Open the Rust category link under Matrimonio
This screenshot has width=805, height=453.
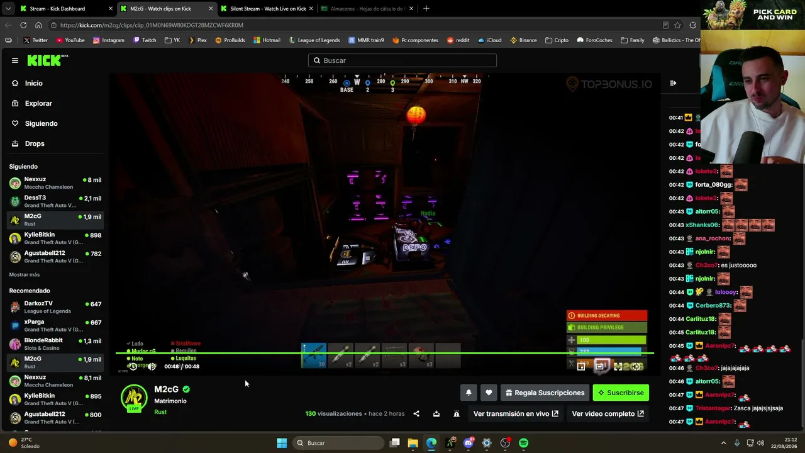160,412
